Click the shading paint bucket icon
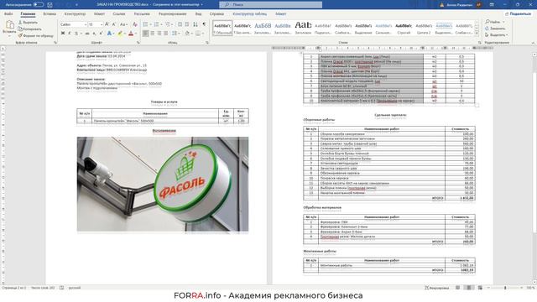 coord(187,34)
